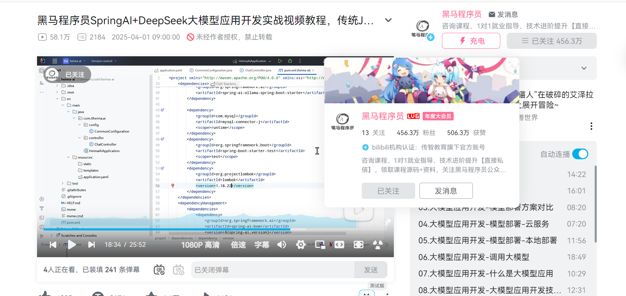Image resolution: width=626 pixels, height=296 pixels.
Task: Open danmaku settings icon
Action: pyautogui.click(x=178, y=270)
